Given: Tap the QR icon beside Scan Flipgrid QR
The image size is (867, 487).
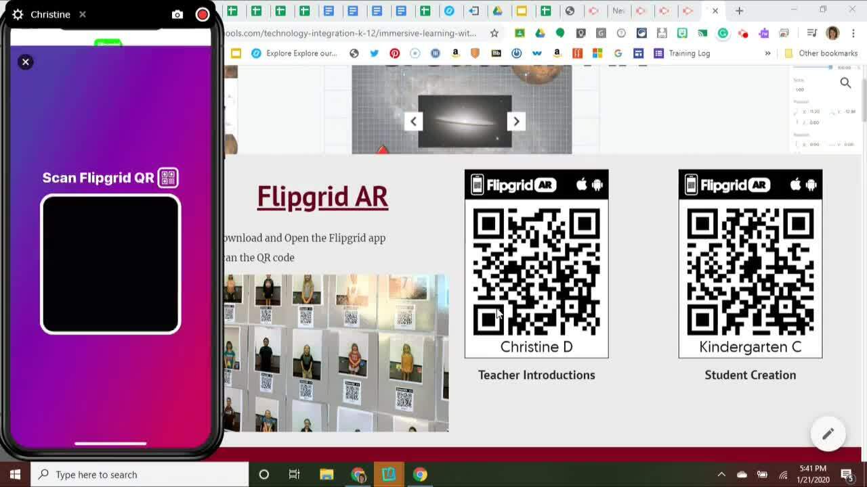Looking at the screenshot, I should [168, 178].
